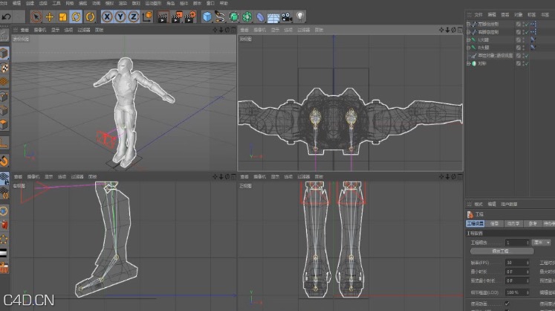Switch to the 动力学 tab
The width and height of the screenshot is (555, 311).
(x=513, y=223)
